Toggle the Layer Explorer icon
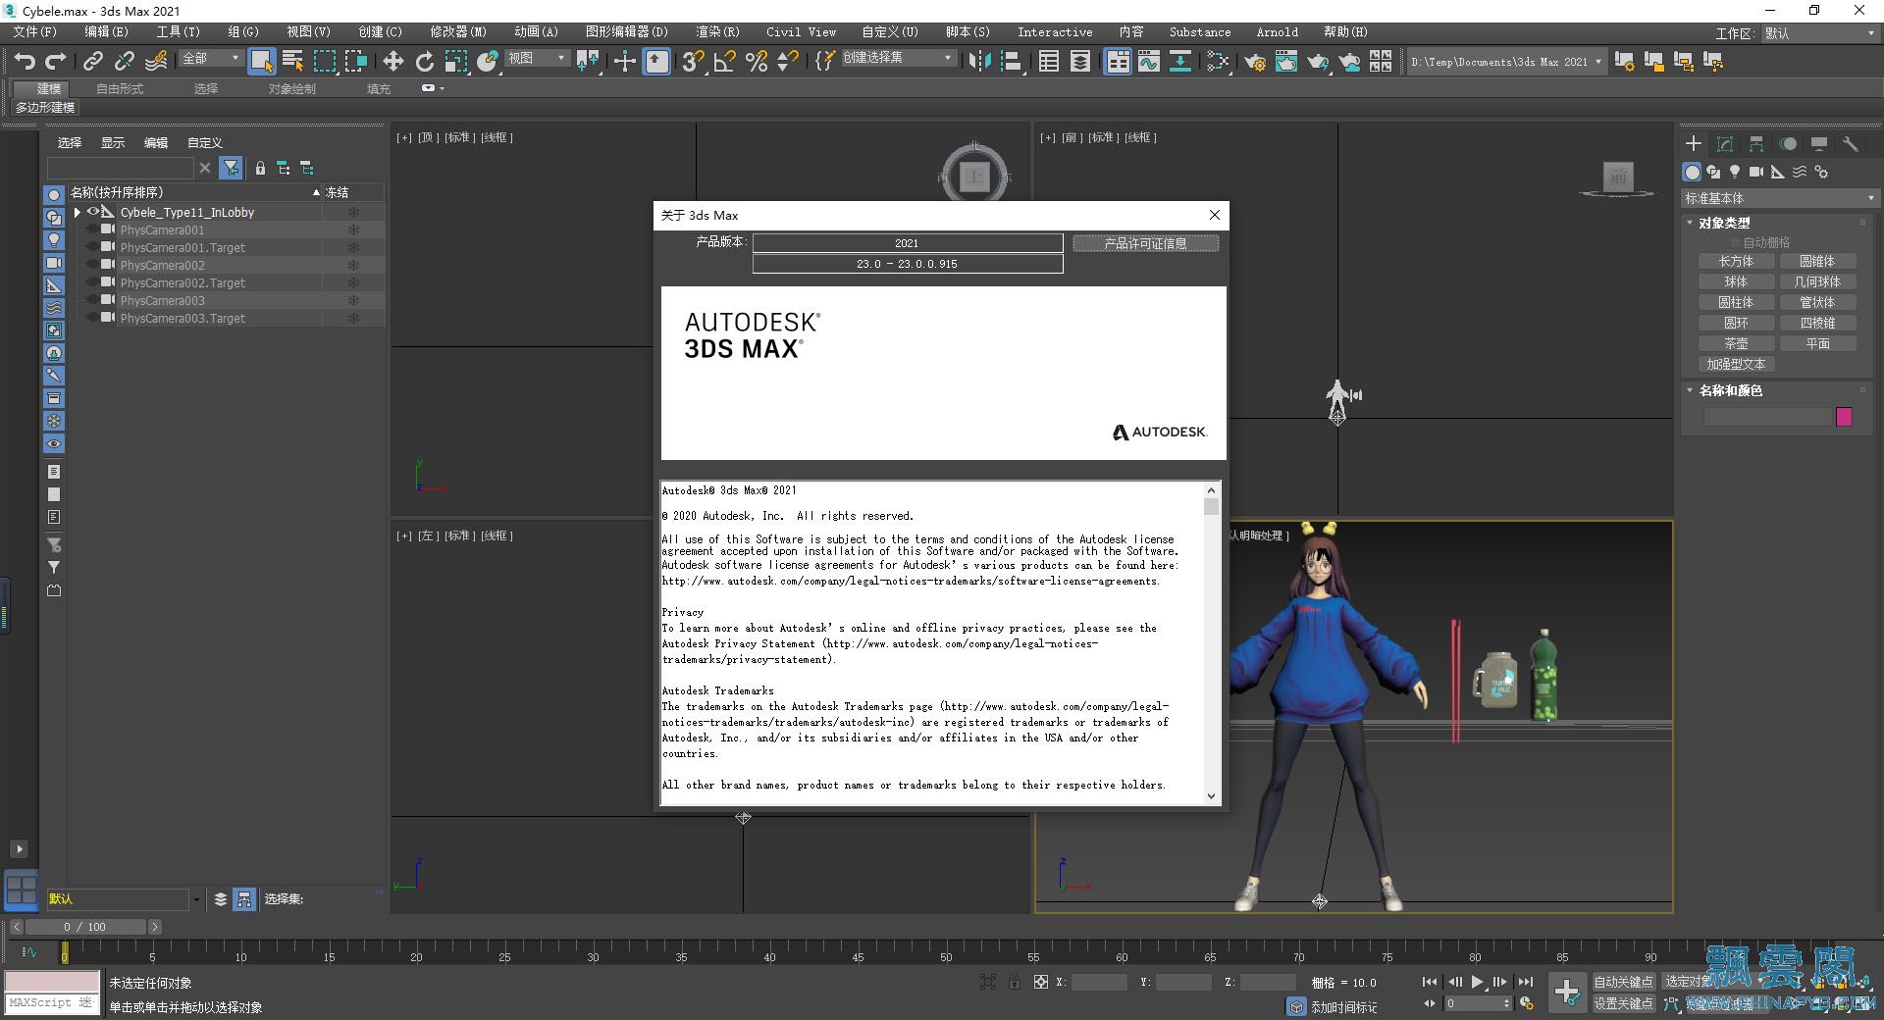1884x1020 pixels. coord(1080,61)
